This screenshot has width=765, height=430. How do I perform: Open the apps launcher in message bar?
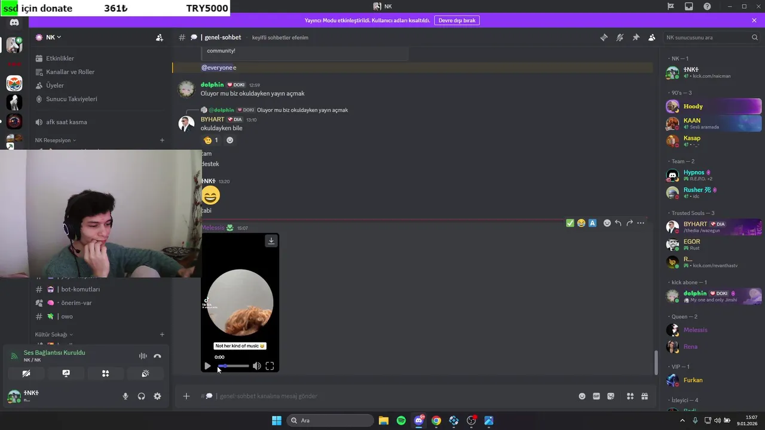tap(630, 396)
